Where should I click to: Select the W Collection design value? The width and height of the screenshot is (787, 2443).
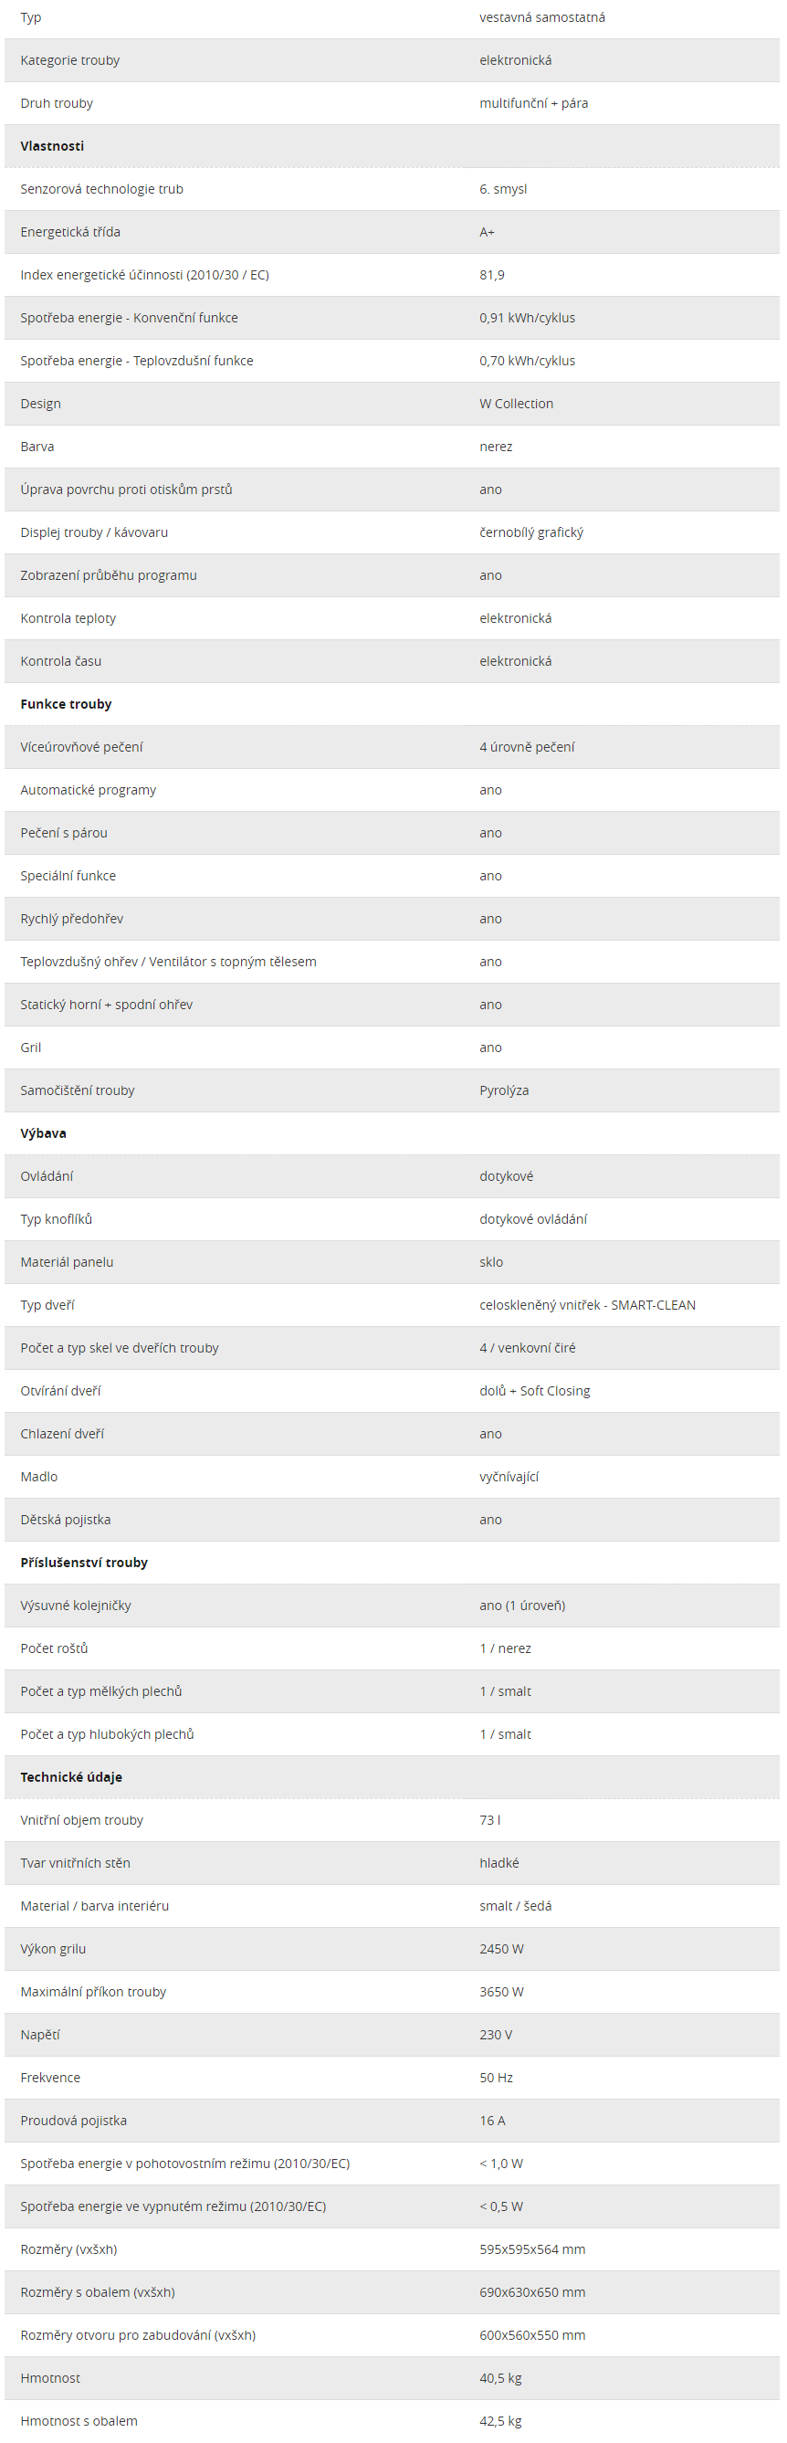click(517, 404)
